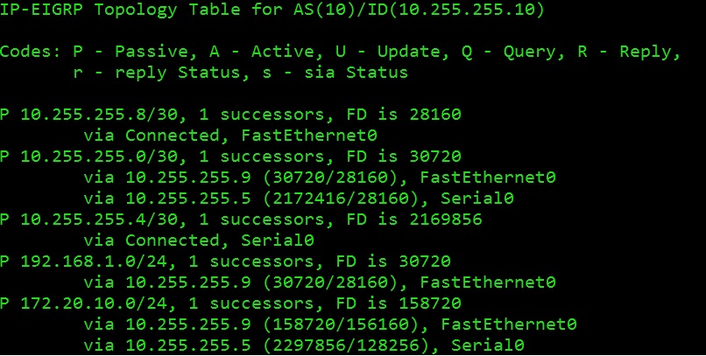This screenshot has width=706, height=356.
Task: Click the (158720/156160) metric text
Action: pos(346,325)
